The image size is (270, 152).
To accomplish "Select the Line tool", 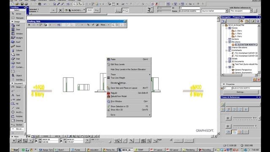I will coord(17,108).
